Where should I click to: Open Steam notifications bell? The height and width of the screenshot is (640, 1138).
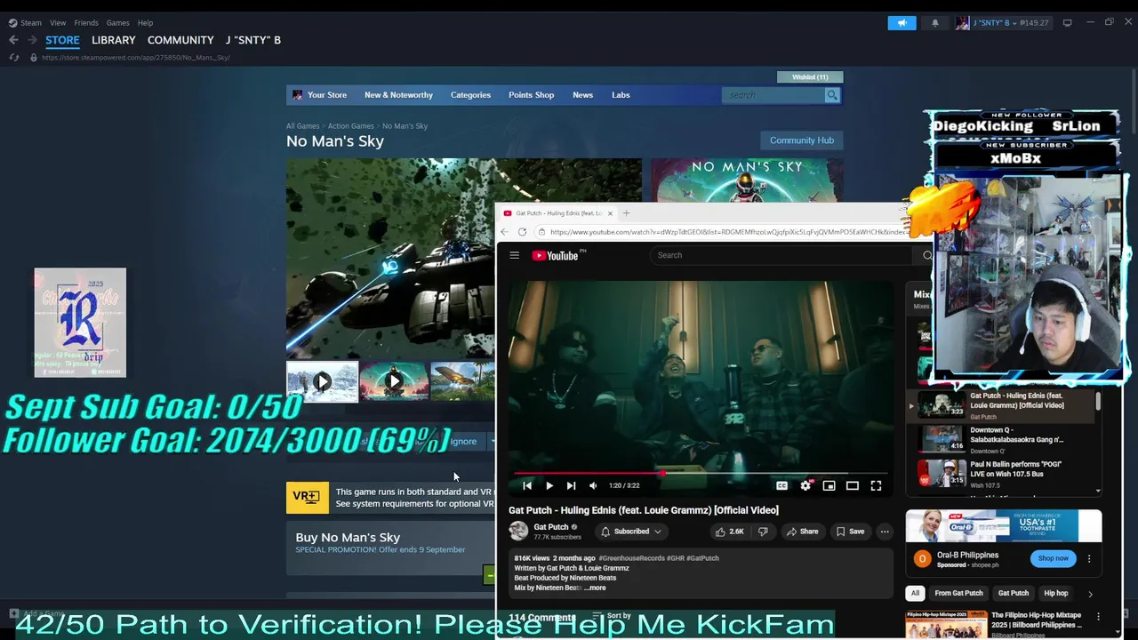[x=934, y=23]
